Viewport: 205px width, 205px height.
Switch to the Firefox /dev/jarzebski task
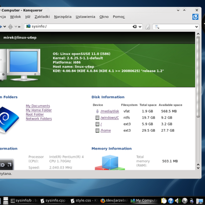point(114,200)
